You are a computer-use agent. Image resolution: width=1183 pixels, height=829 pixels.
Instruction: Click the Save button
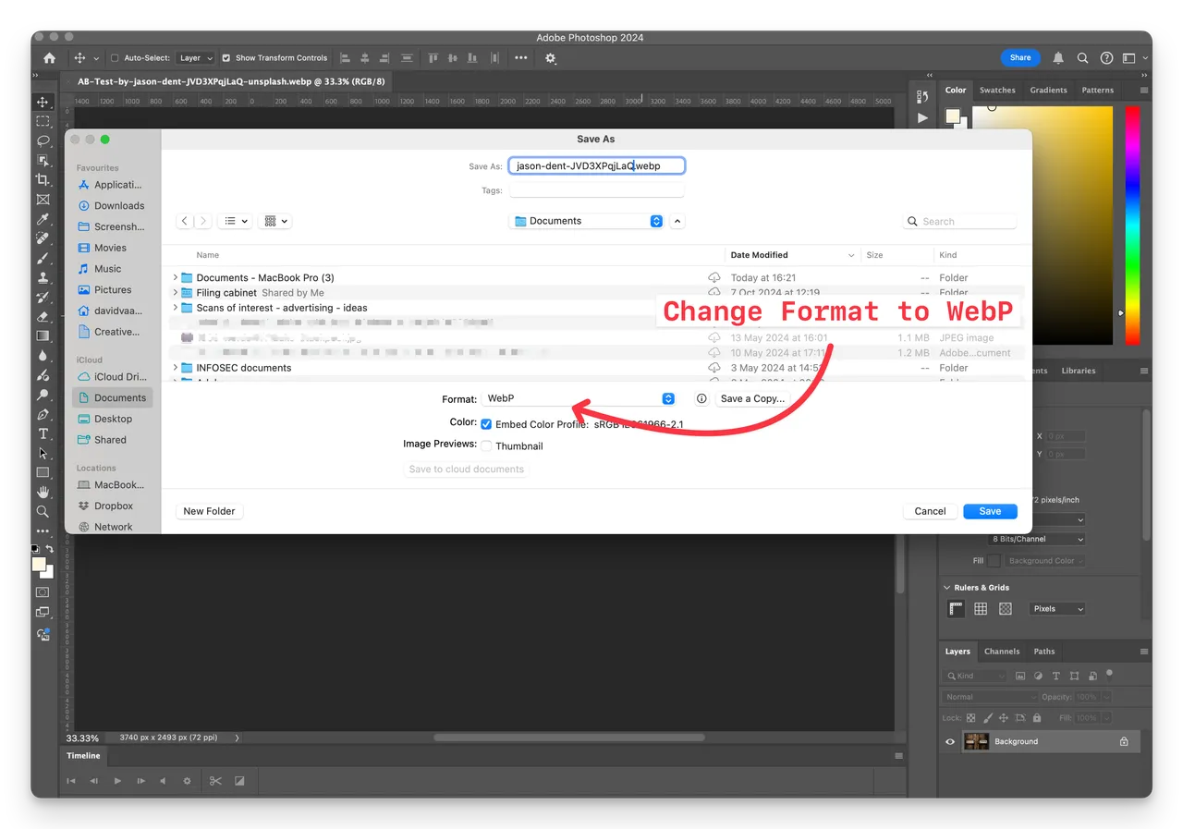990,511
